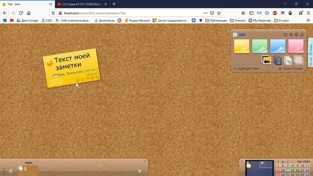Click the red ABP adblock icon
The image size is (313, 176).
pyautogui.click(x=275, y=13)
